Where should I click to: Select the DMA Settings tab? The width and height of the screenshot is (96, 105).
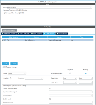(49, 34)
